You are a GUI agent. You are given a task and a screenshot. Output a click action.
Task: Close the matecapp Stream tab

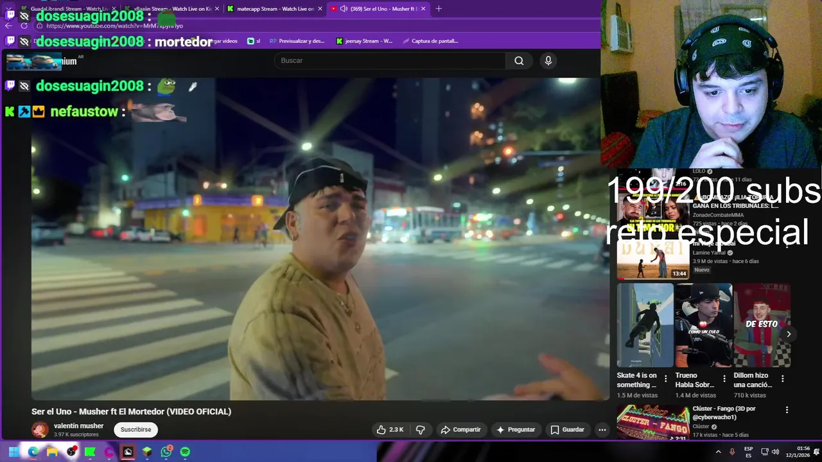point(320,8)
